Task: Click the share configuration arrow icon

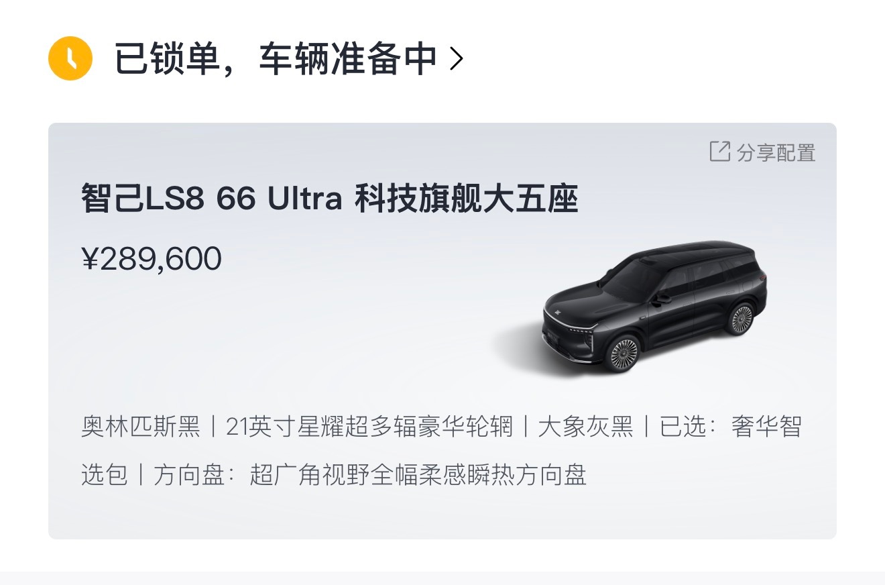Action: pyautogui.click(x=719, y=152)
